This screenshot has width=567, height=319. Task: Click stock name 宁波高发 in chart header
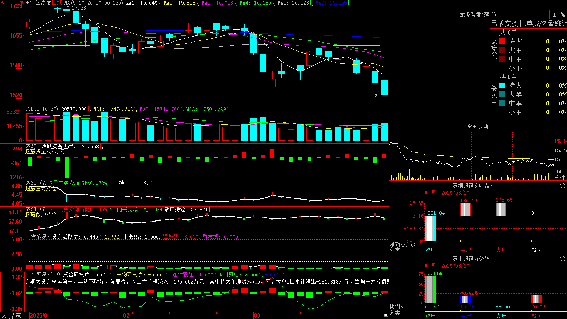(41, 3)
